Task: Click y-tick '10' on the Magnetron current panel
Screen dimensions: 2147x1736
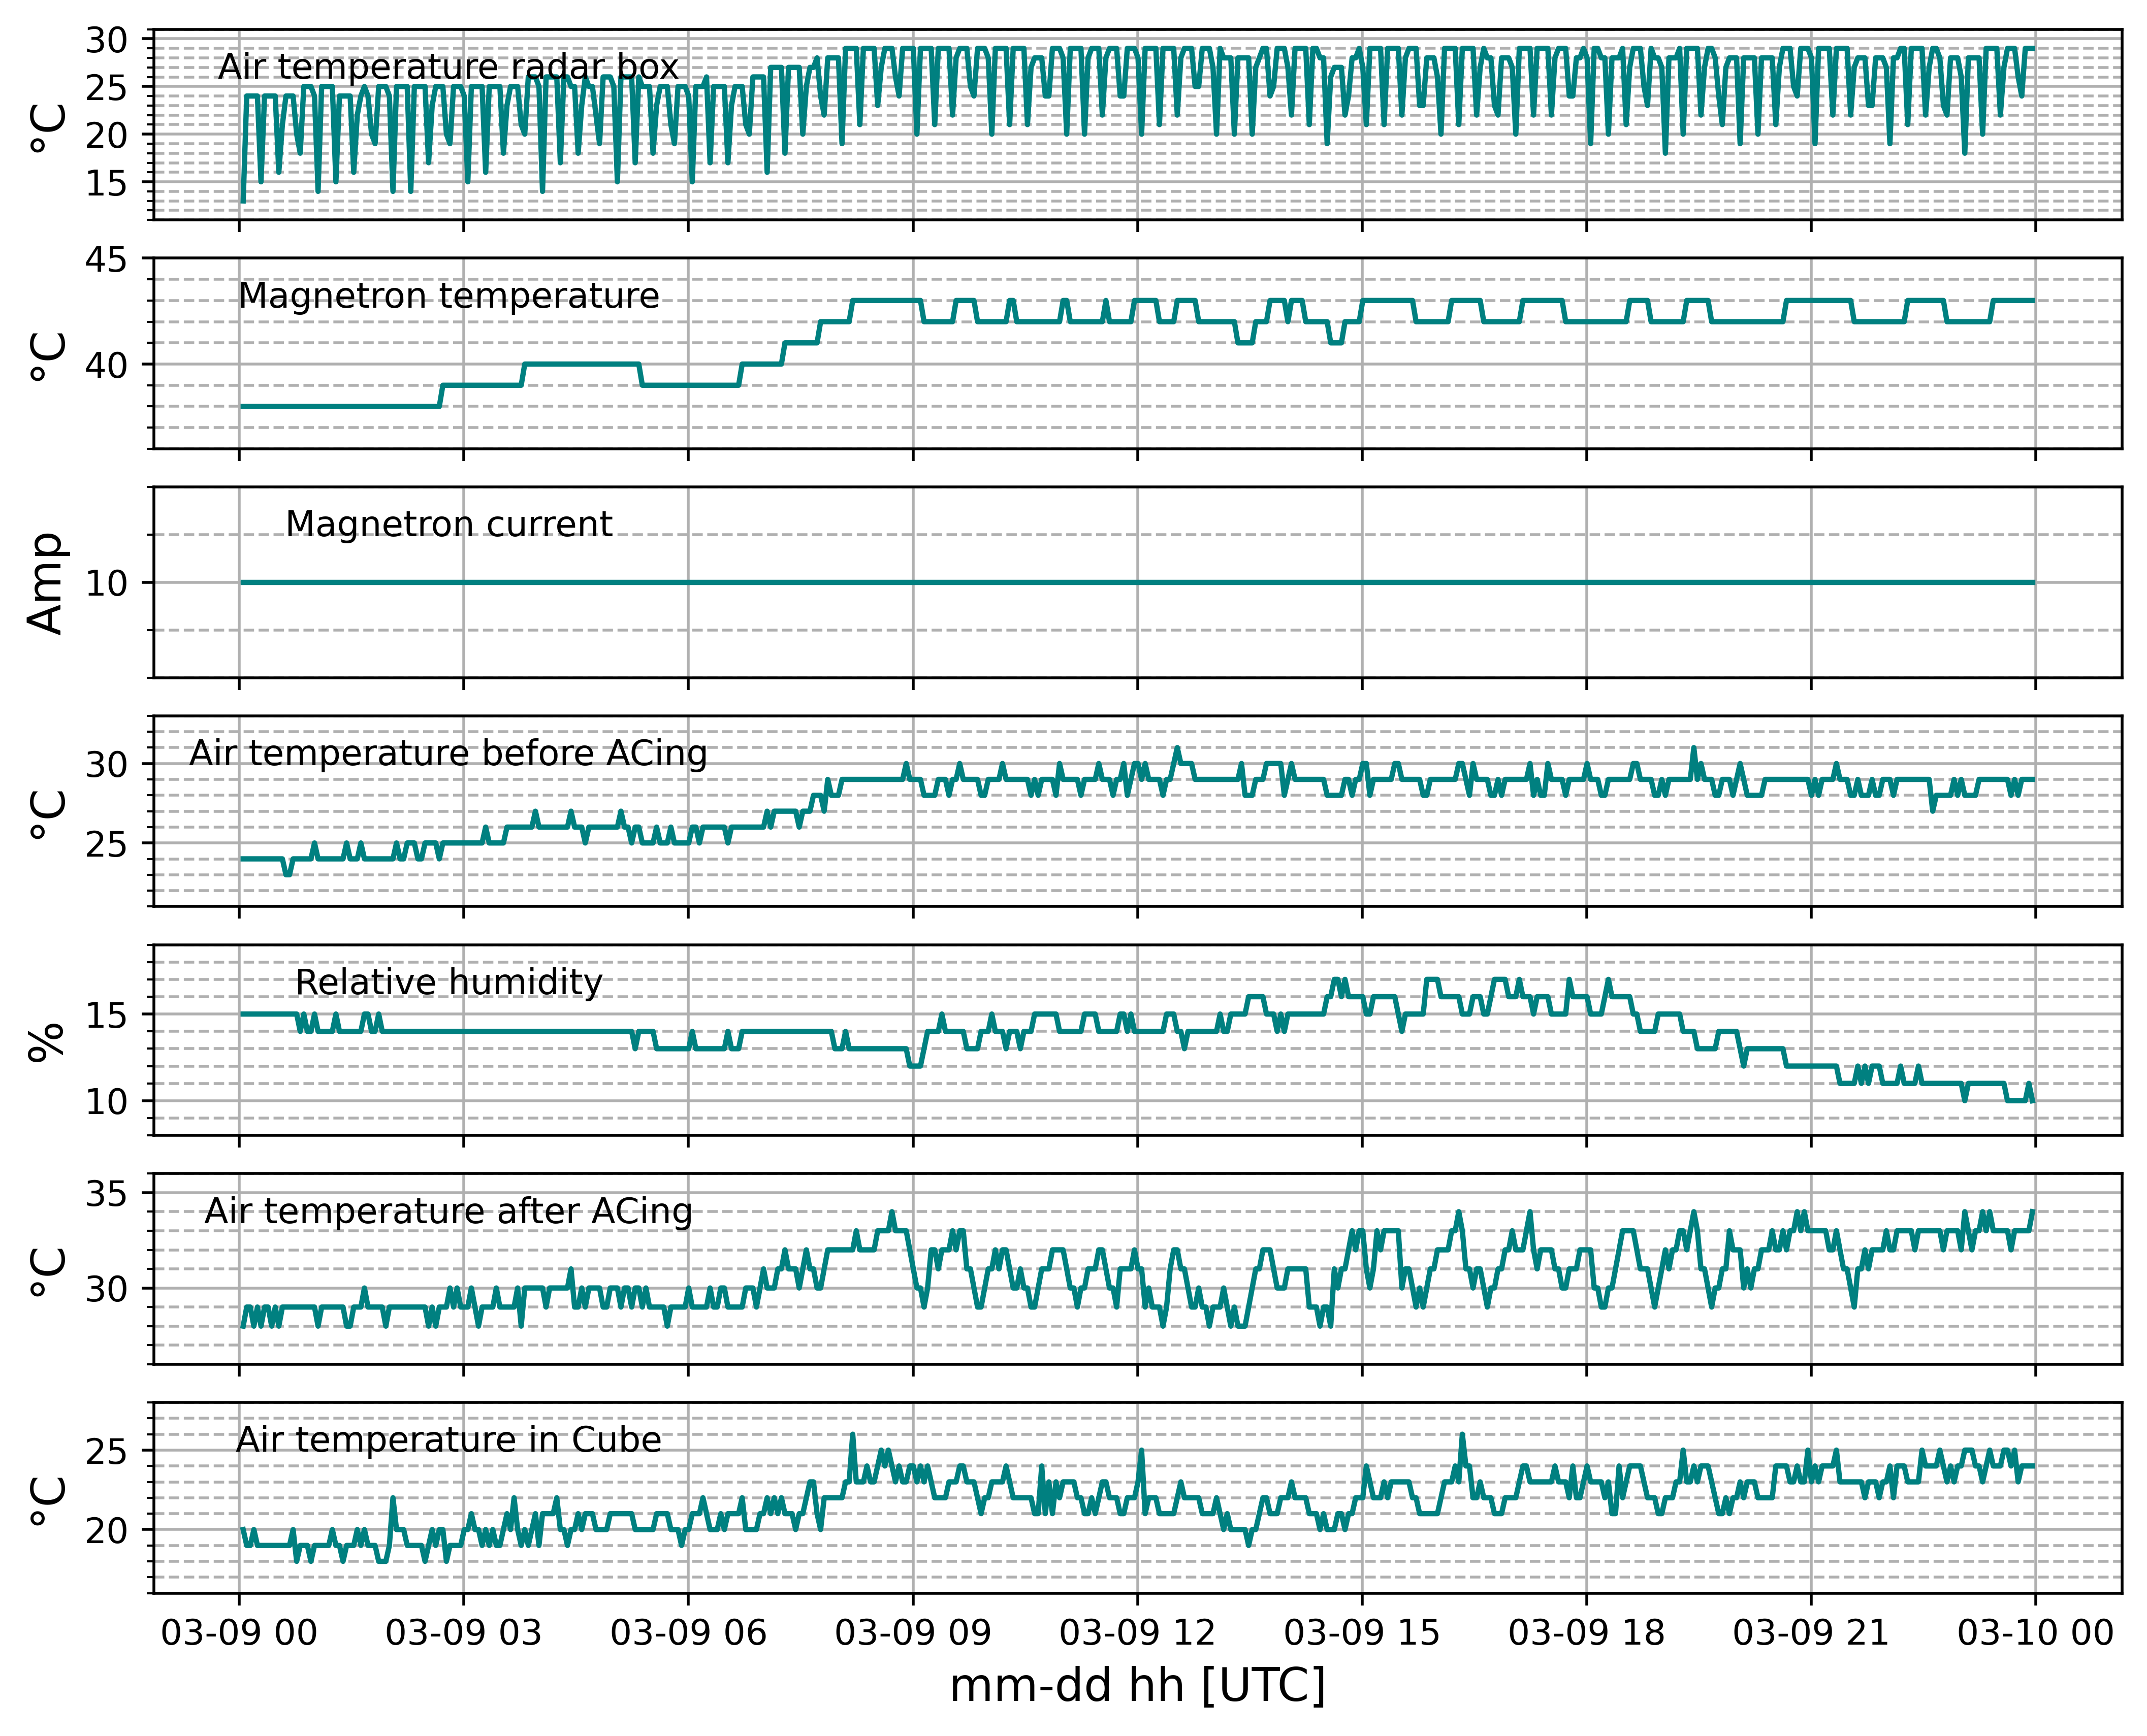Action: [x=107, y=584]
